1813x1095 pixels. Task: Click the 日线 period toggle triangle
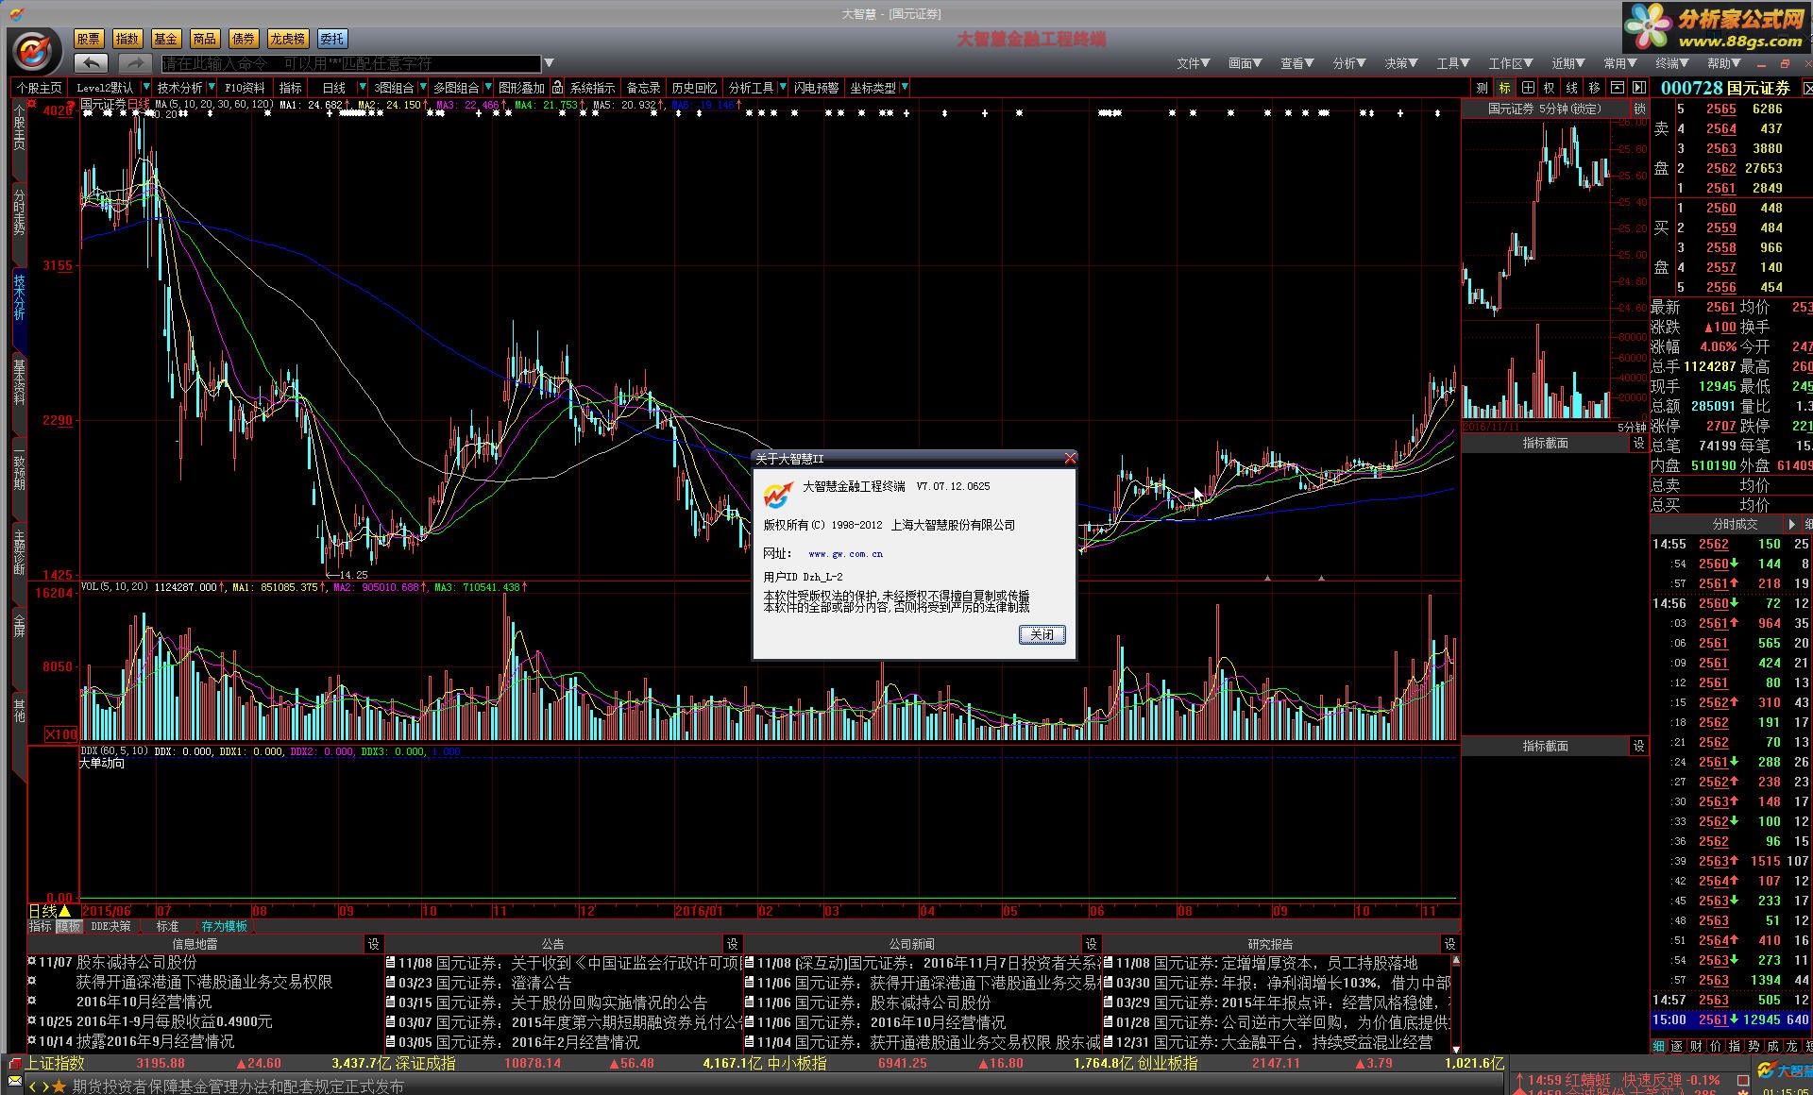tap(64, 911)
